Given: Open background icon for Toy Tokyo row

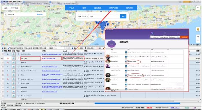Looking at the screenshot, I should pyautogui.click(x=14, y=58).
